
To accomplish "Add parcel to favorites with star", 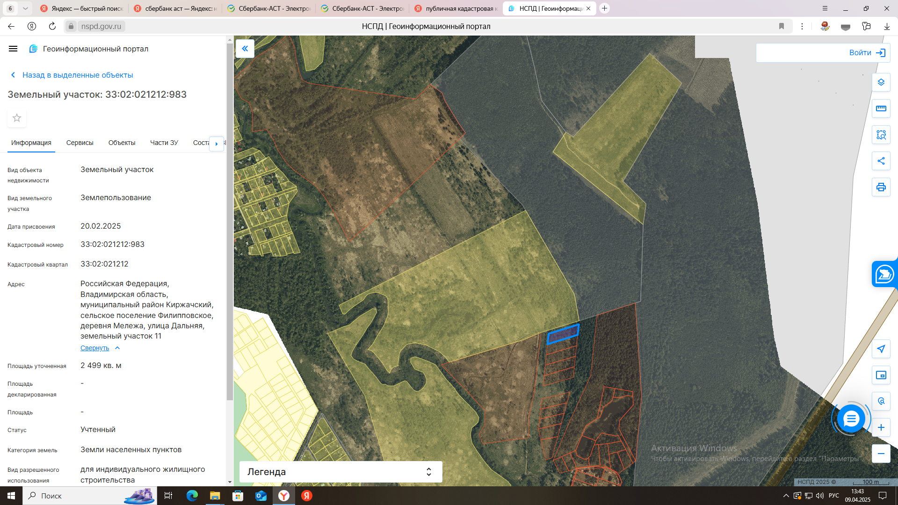I will [17, 118].
